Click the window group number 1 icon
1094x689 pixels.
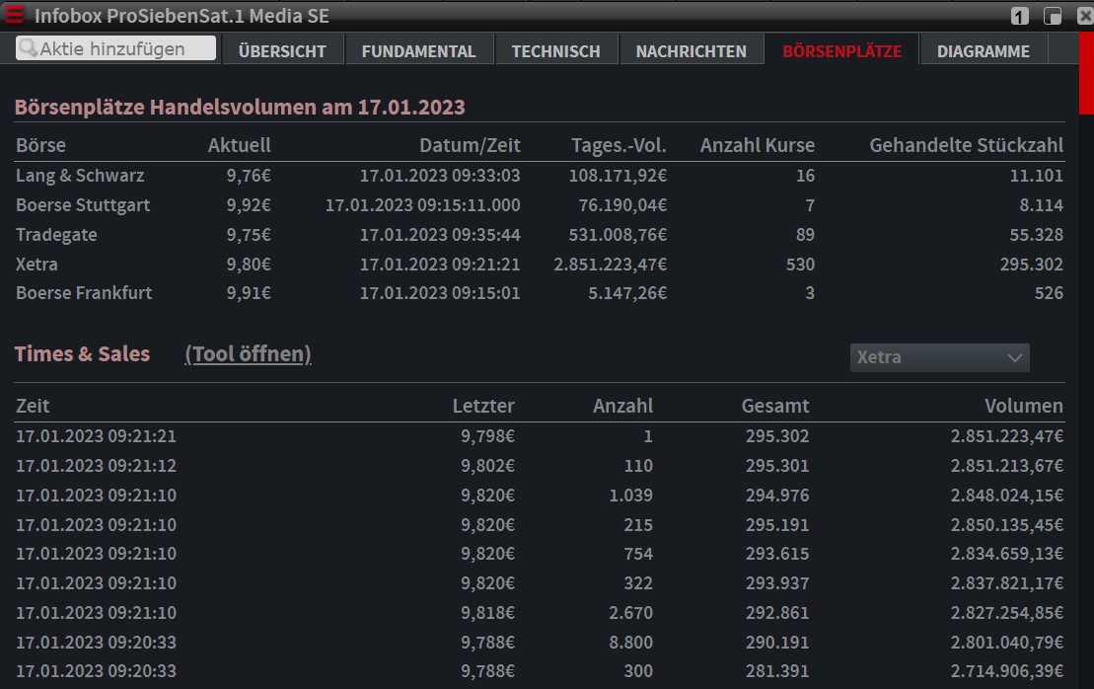[x=1020, y=17]
